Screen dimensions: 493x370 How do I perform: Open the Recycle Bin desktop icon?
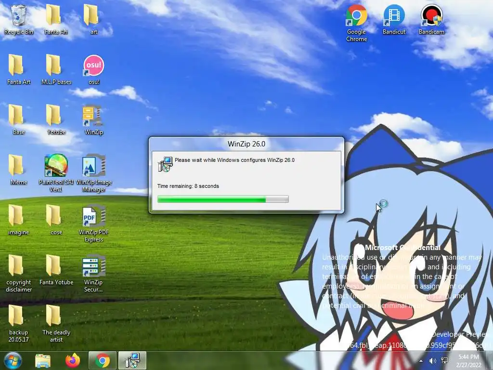click(x=19, y=19)
